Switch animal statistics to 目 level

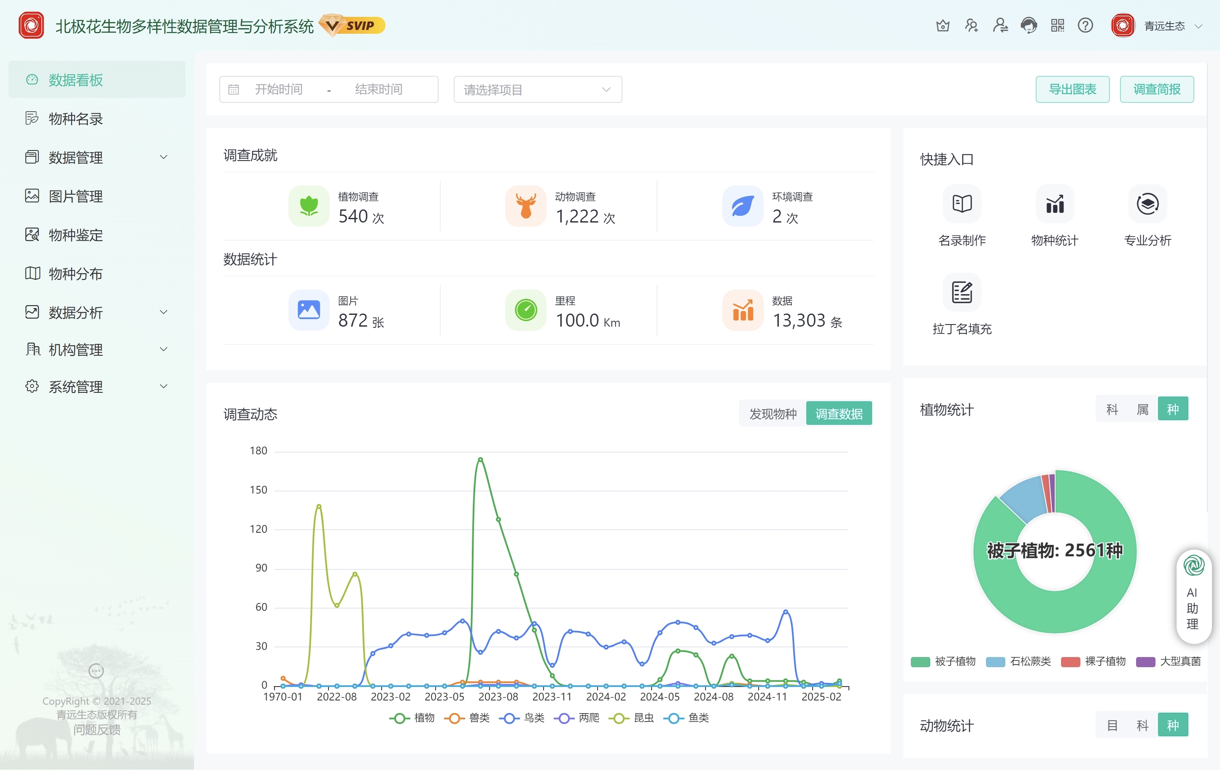[1112, 725]
